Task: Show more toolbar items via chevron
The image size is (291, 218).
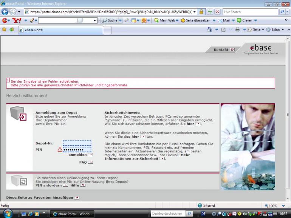Action: coord(286,20)
